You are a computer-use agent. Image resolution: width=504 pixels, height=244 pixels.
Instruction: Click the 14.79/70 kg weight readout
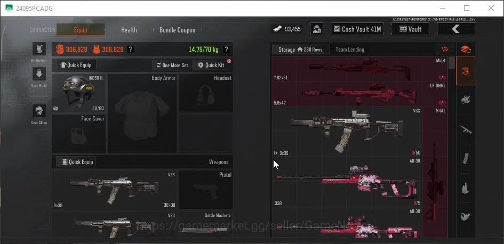(203, 50)
